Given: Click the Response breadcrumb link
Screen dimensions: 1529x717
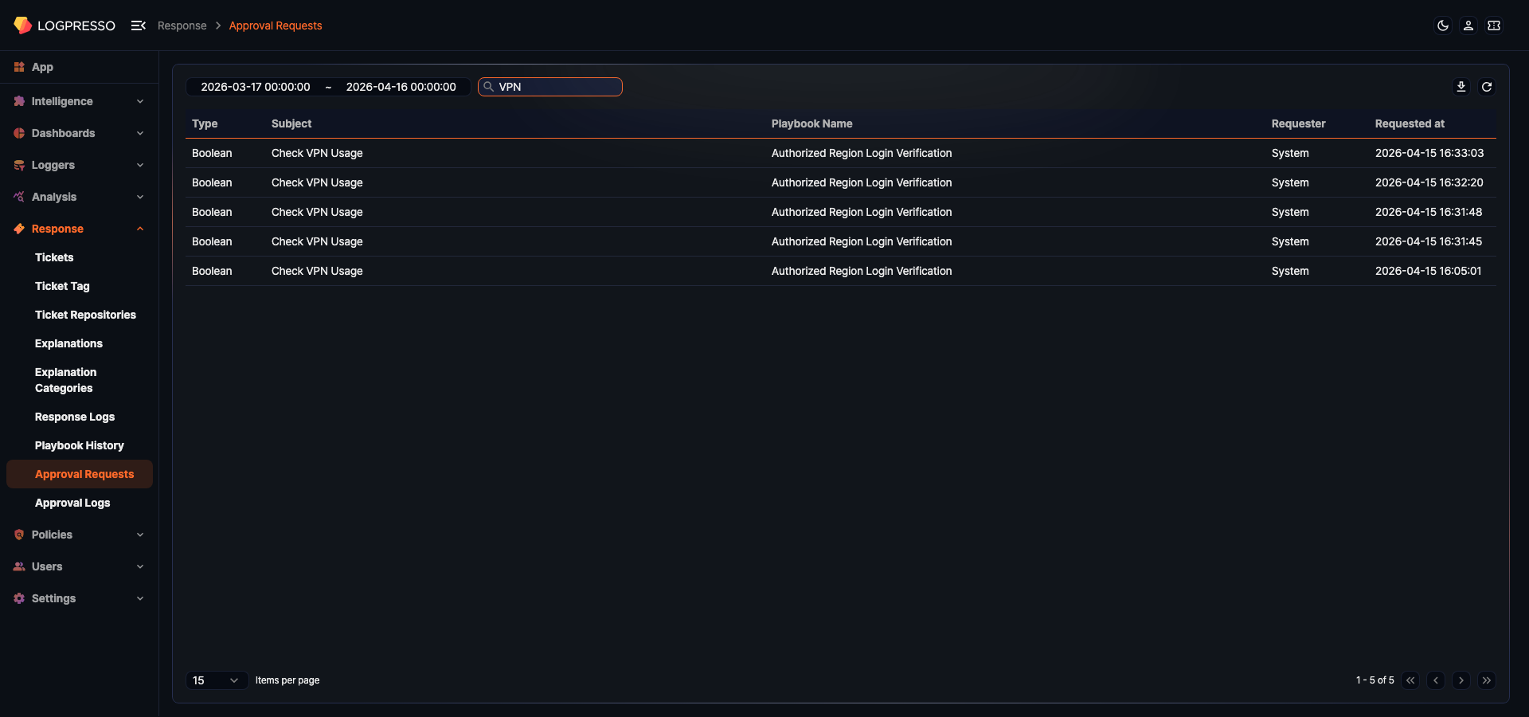Looking at the screenshot, I should [182, 25].
